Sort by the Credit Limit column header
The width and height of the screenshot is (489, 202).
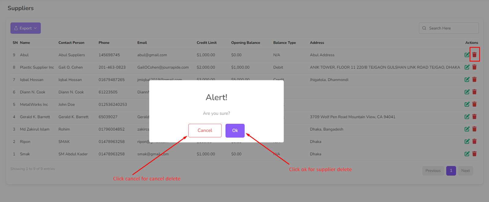click(x=207, y=43)
